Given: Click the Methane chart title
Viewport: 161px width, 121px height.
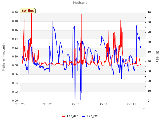Looking at the screenshot, I should pyautogui.click(x=80, y=3).
